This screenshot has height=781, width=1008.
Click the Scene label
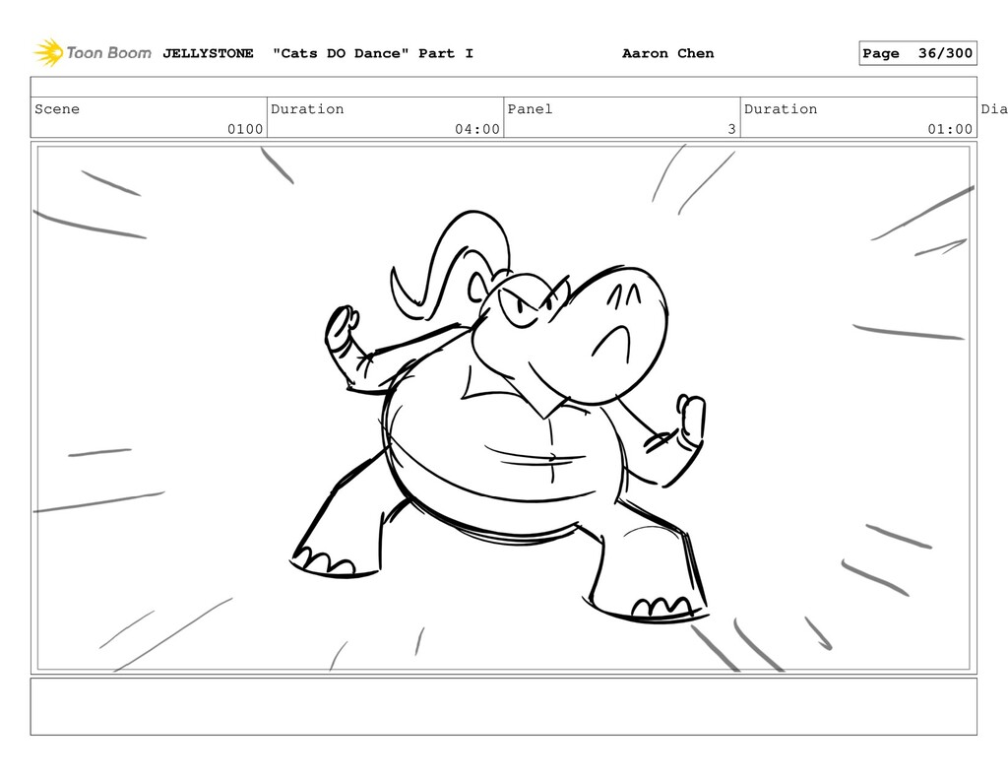pos(57,108)
